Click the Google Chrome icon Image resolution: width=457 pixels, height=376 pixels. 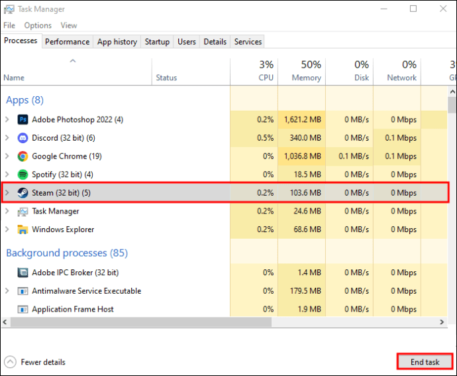coord(23,157)
